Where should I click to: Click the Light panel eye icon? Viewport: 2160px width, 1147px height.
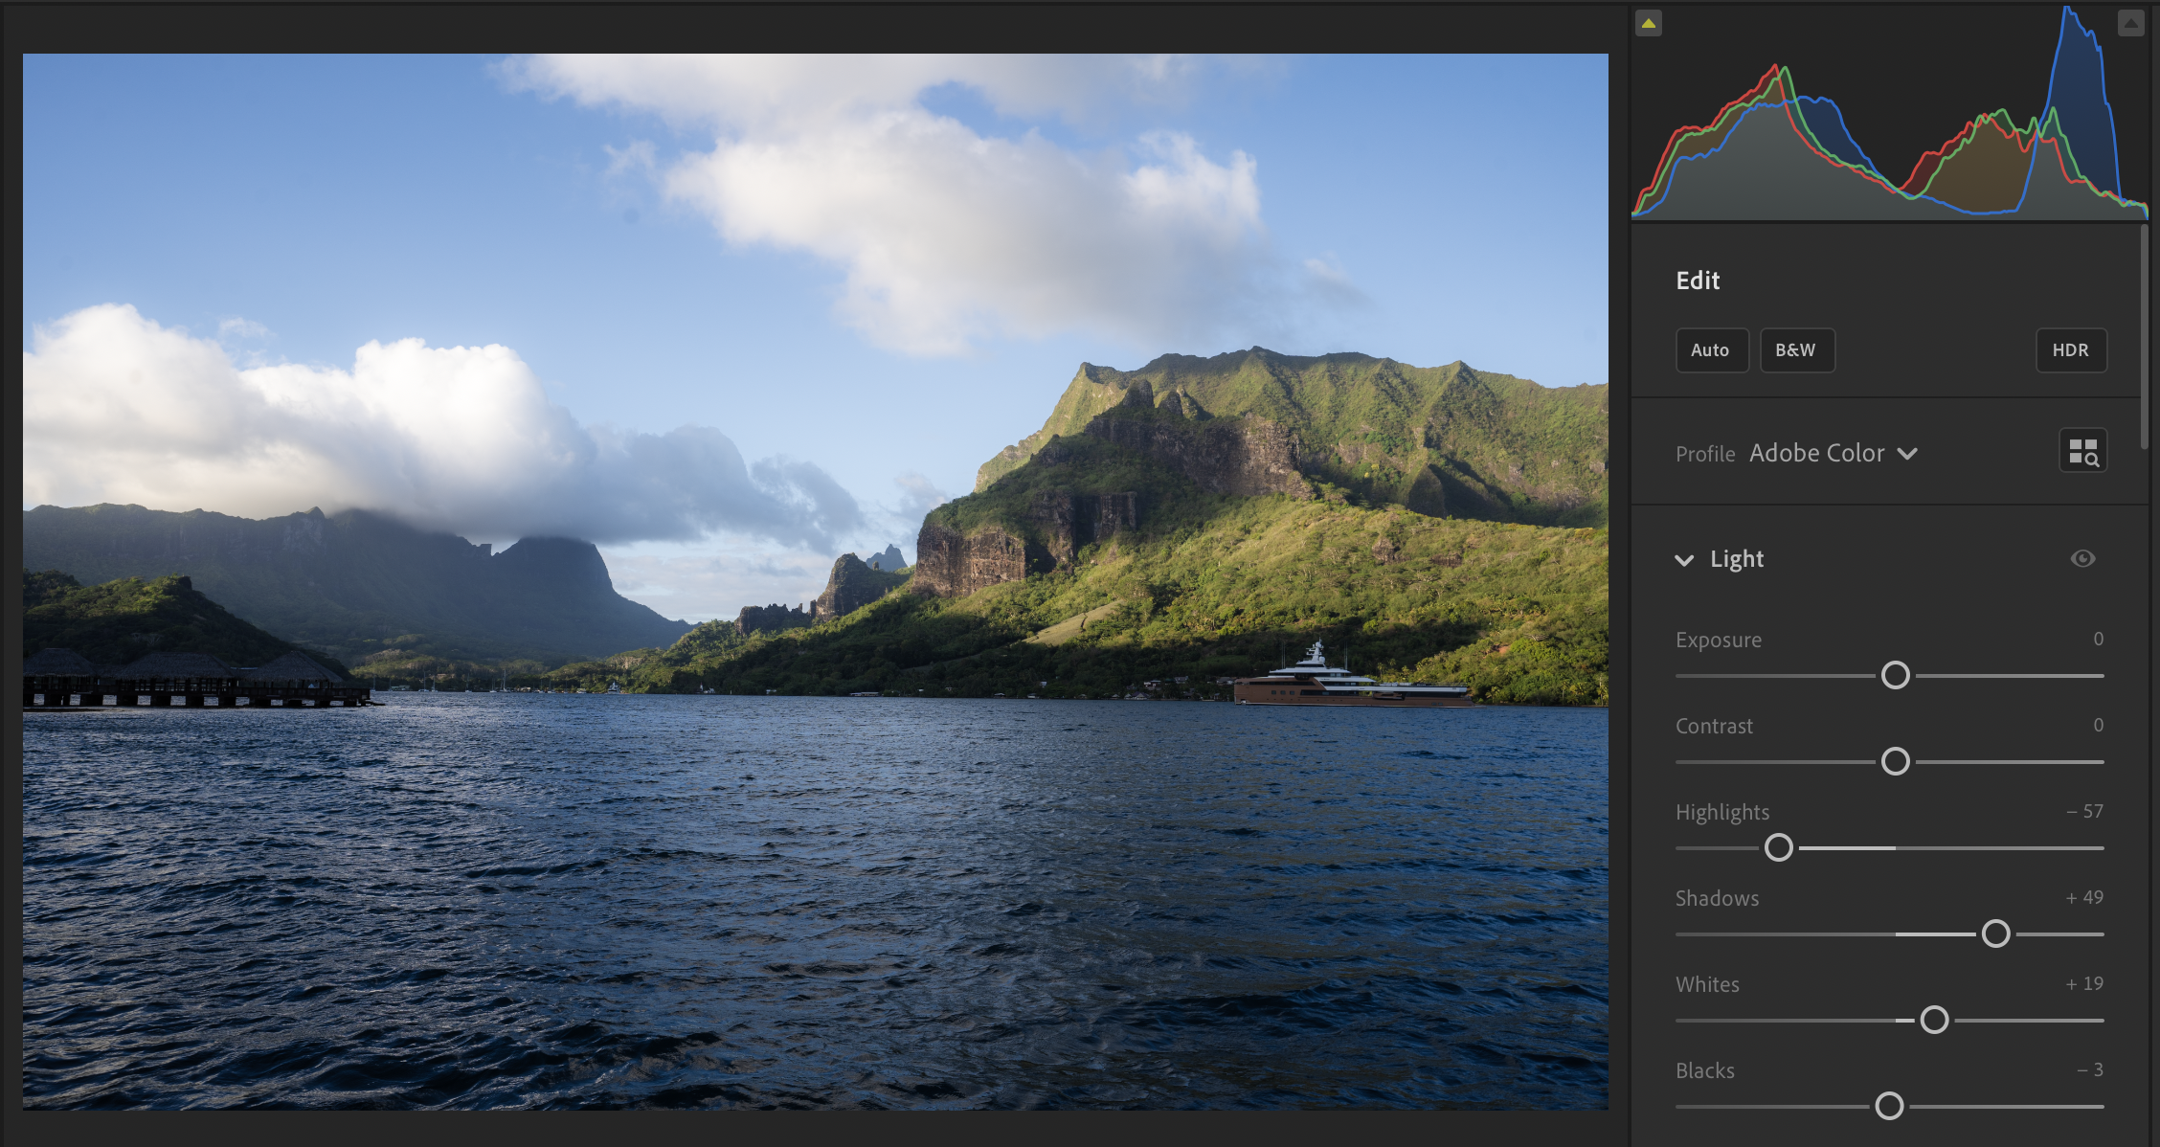tap(2082, 559)
